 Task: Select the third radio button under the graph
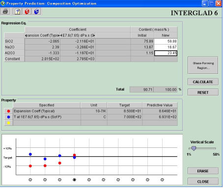tap(60, 180)
